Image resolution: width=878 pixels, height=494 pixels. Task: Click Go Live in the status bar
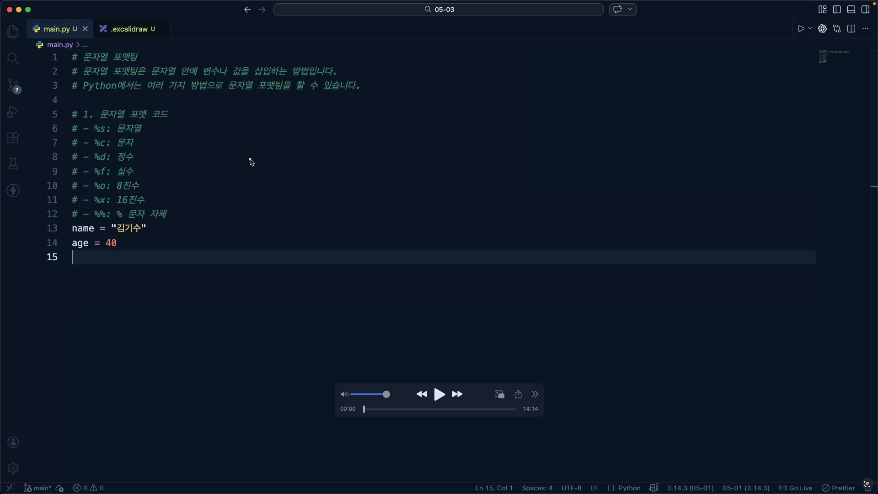(x=799, y=488)
